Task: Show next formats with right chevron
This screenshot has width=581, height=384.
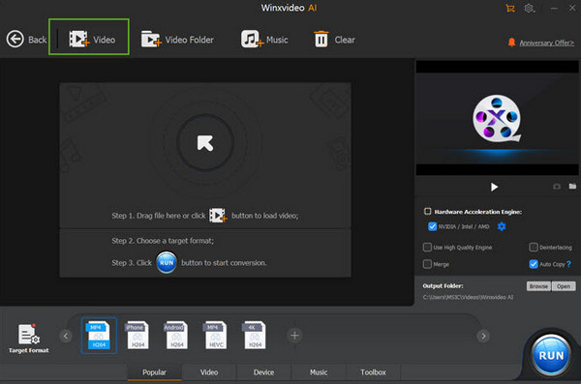Action: tap(483, 336)
